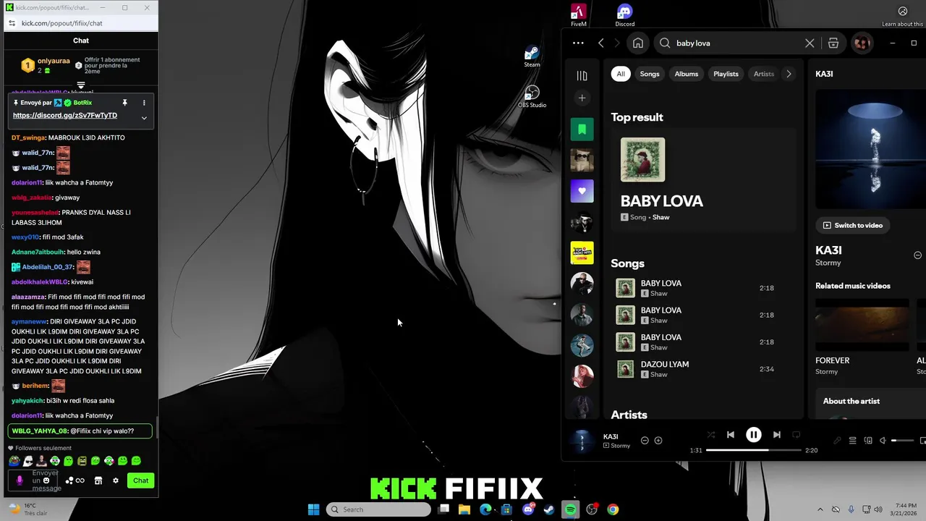Open Connect to a device icon
The image size is (926, 521).
(x=868, y=441)
